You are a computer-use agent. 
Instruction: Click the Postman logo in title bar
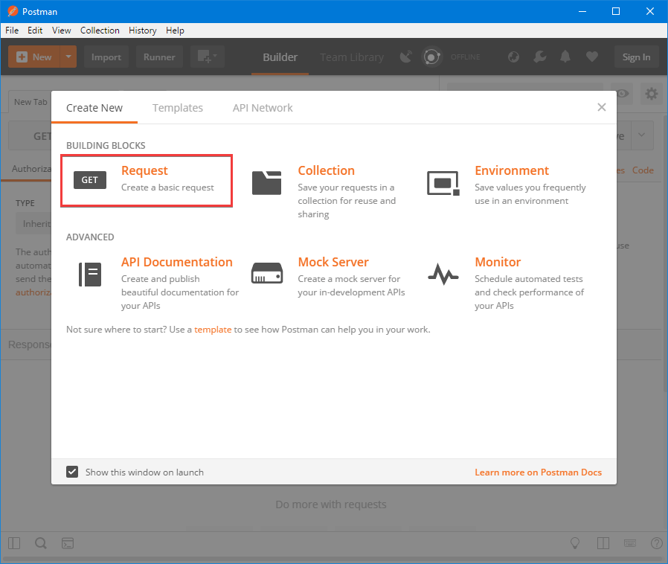[x=13, y=11]
